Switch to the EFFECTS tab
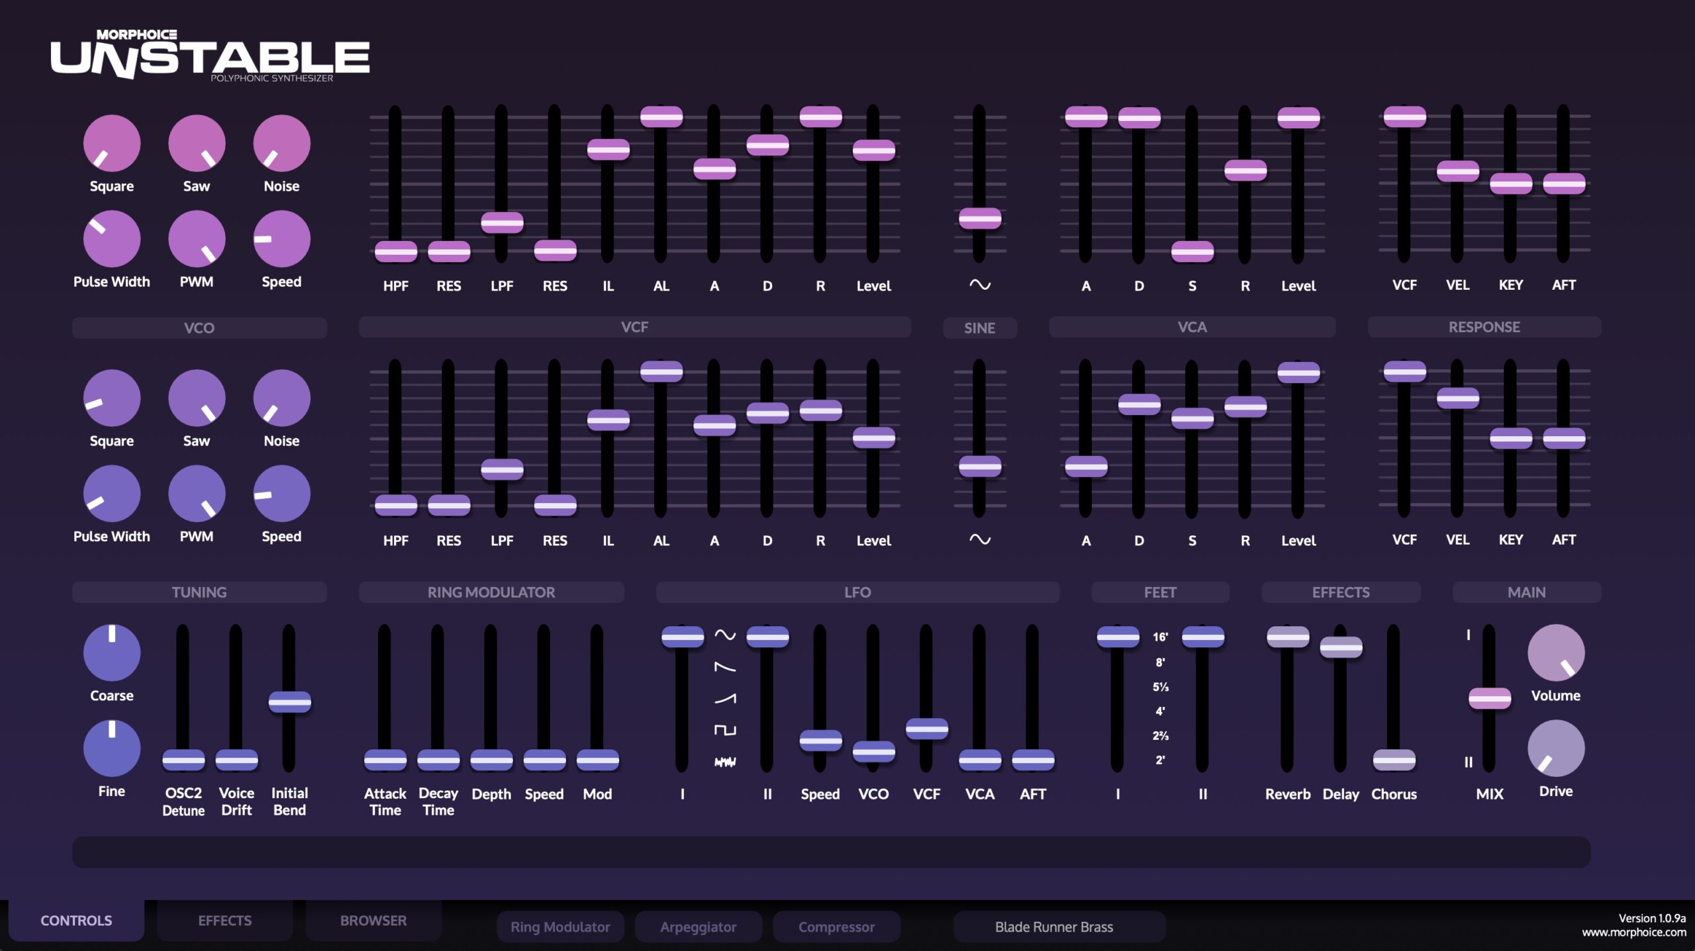 coord(224,921)
